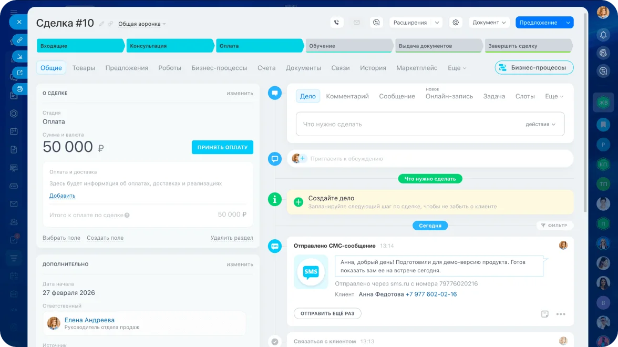The height and width of the screenshot is (347, 618).
Task: Click the pencil icon beside Сделка #10
Action: point(102,24)
